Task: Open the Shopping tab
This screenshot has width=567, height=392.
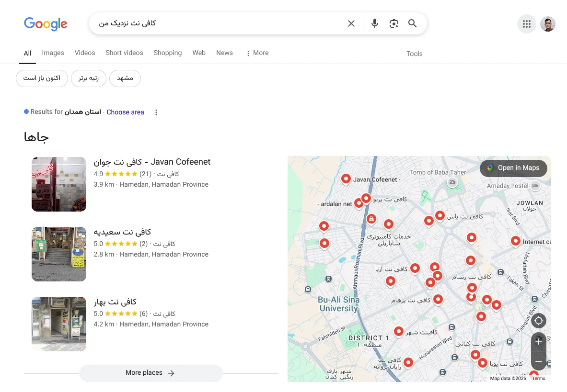Action: pyautogui.click(x=168, y=53)
